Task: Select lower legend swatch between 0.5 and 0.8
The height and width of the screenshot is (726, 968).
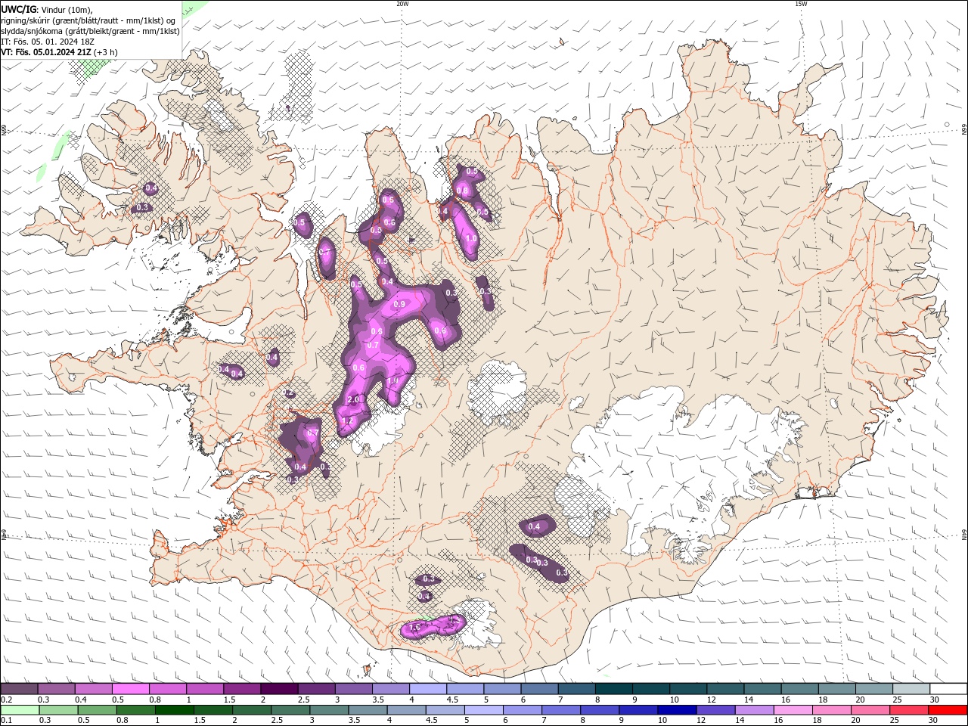Action: pos(97,710)
